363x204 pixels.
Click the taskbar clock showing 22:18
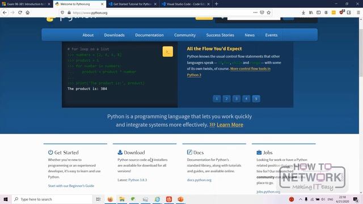(343, 199)
